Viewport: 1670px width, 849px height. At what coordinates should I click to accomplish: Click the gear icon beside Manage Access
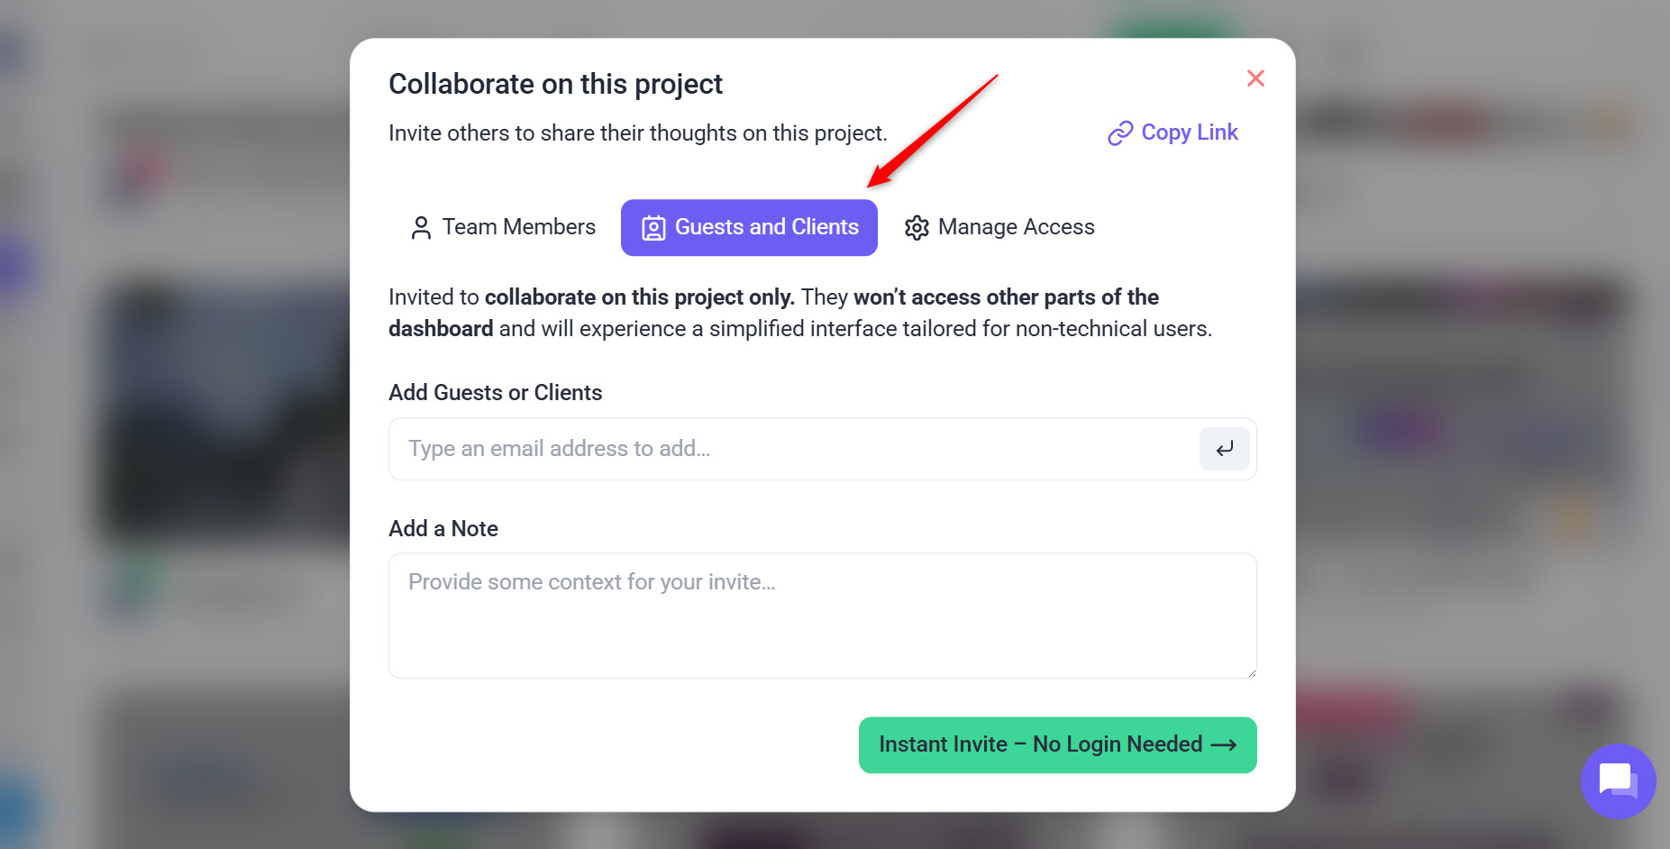[x=917, y=228]
